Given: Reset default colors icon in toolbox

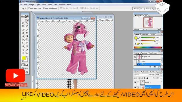Looking at the screenshot, I should click(22, 61).
